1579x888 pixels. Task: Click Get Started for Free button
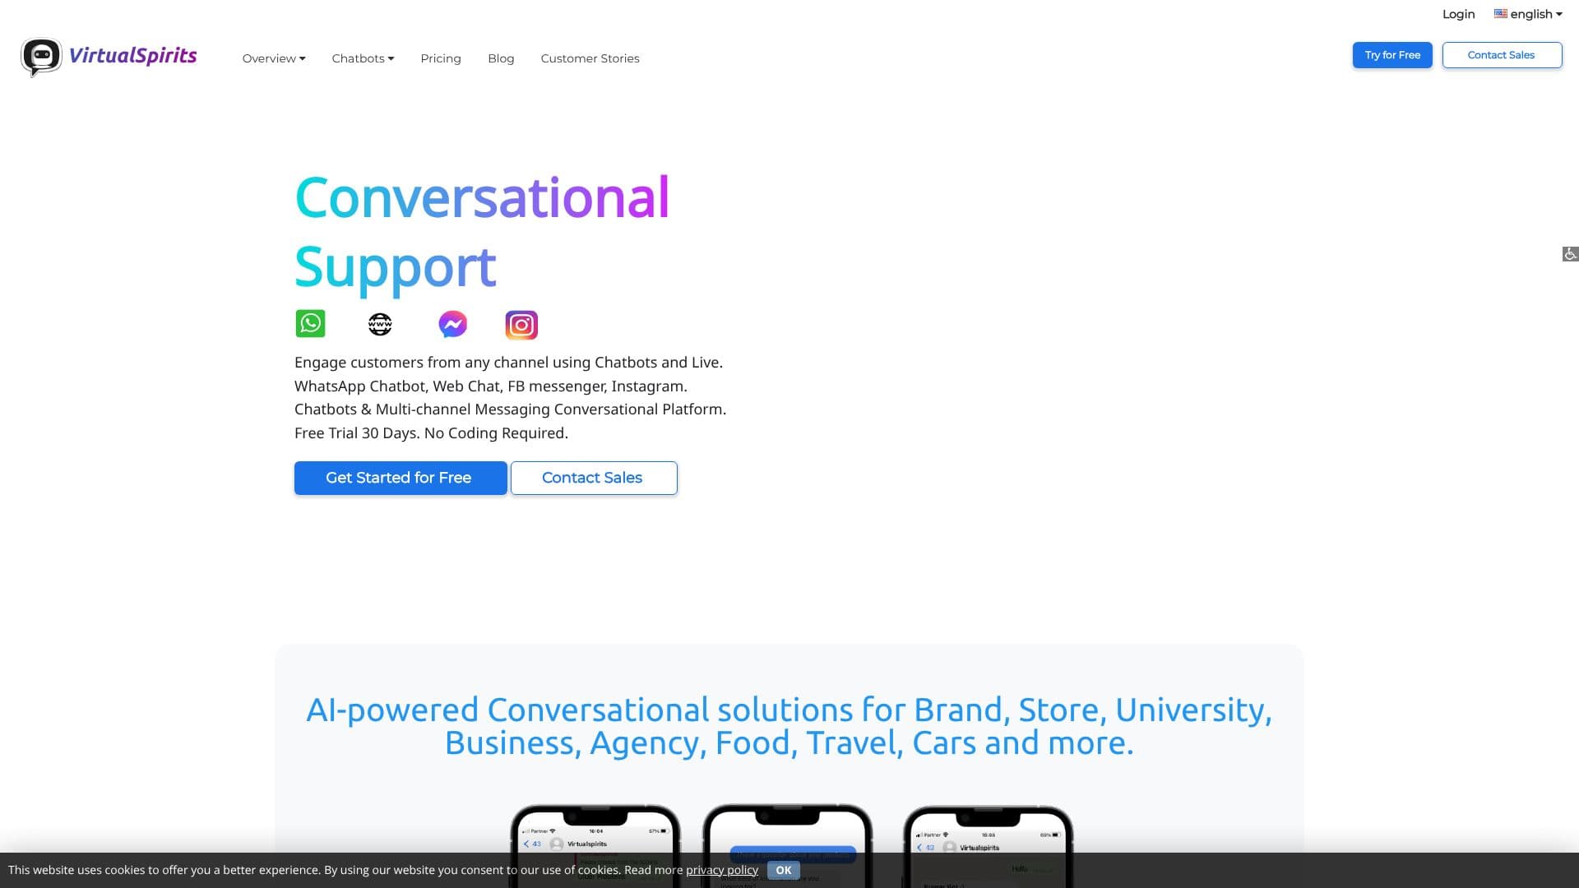pos(401,478)
